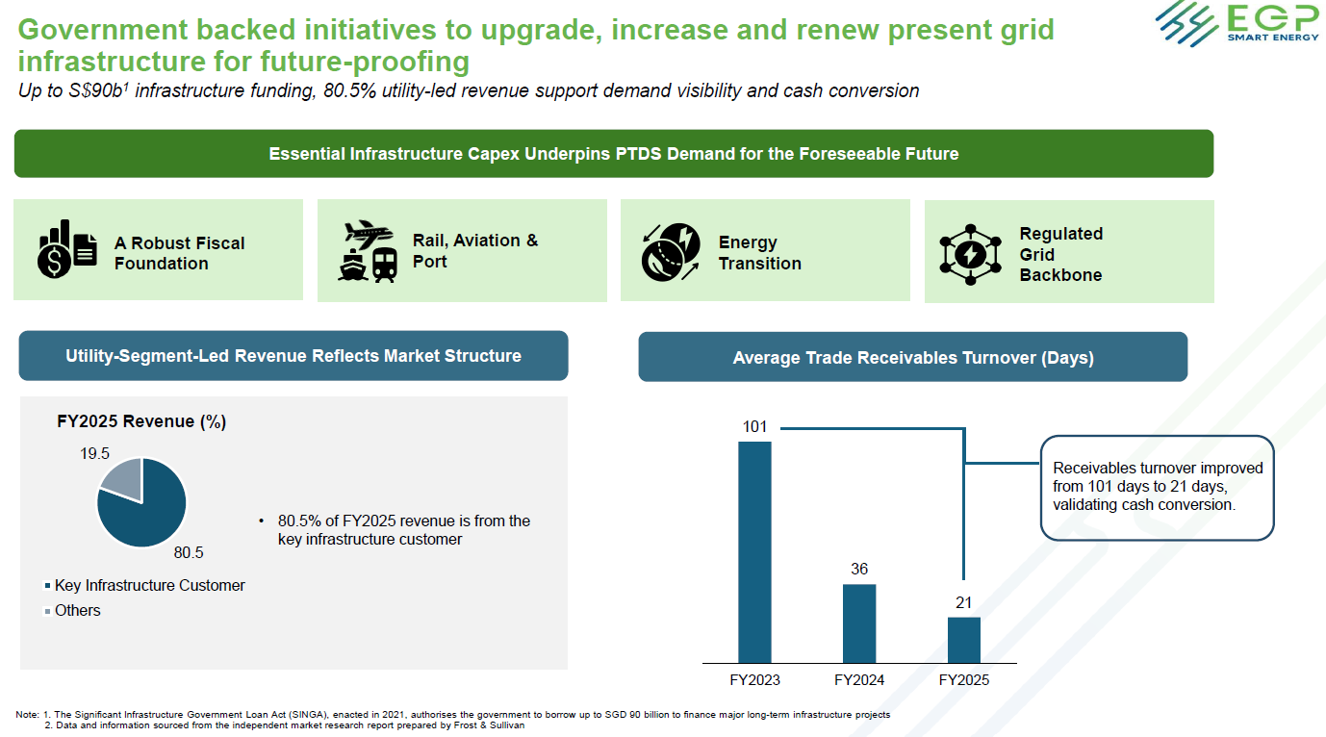Select the airplane, ship and train icon

(368, 250)
